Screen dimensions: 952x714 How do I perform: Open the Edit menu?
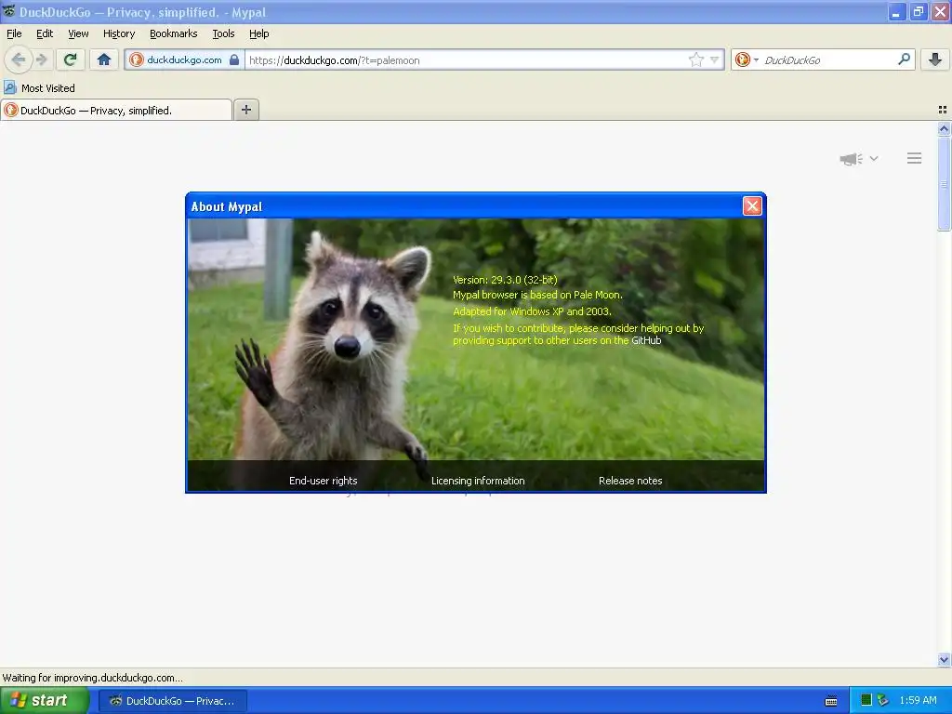45,33
